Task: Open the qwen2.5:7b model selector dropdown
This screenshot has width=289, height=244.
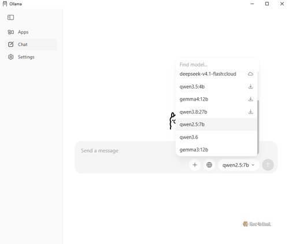Action: 238,165
